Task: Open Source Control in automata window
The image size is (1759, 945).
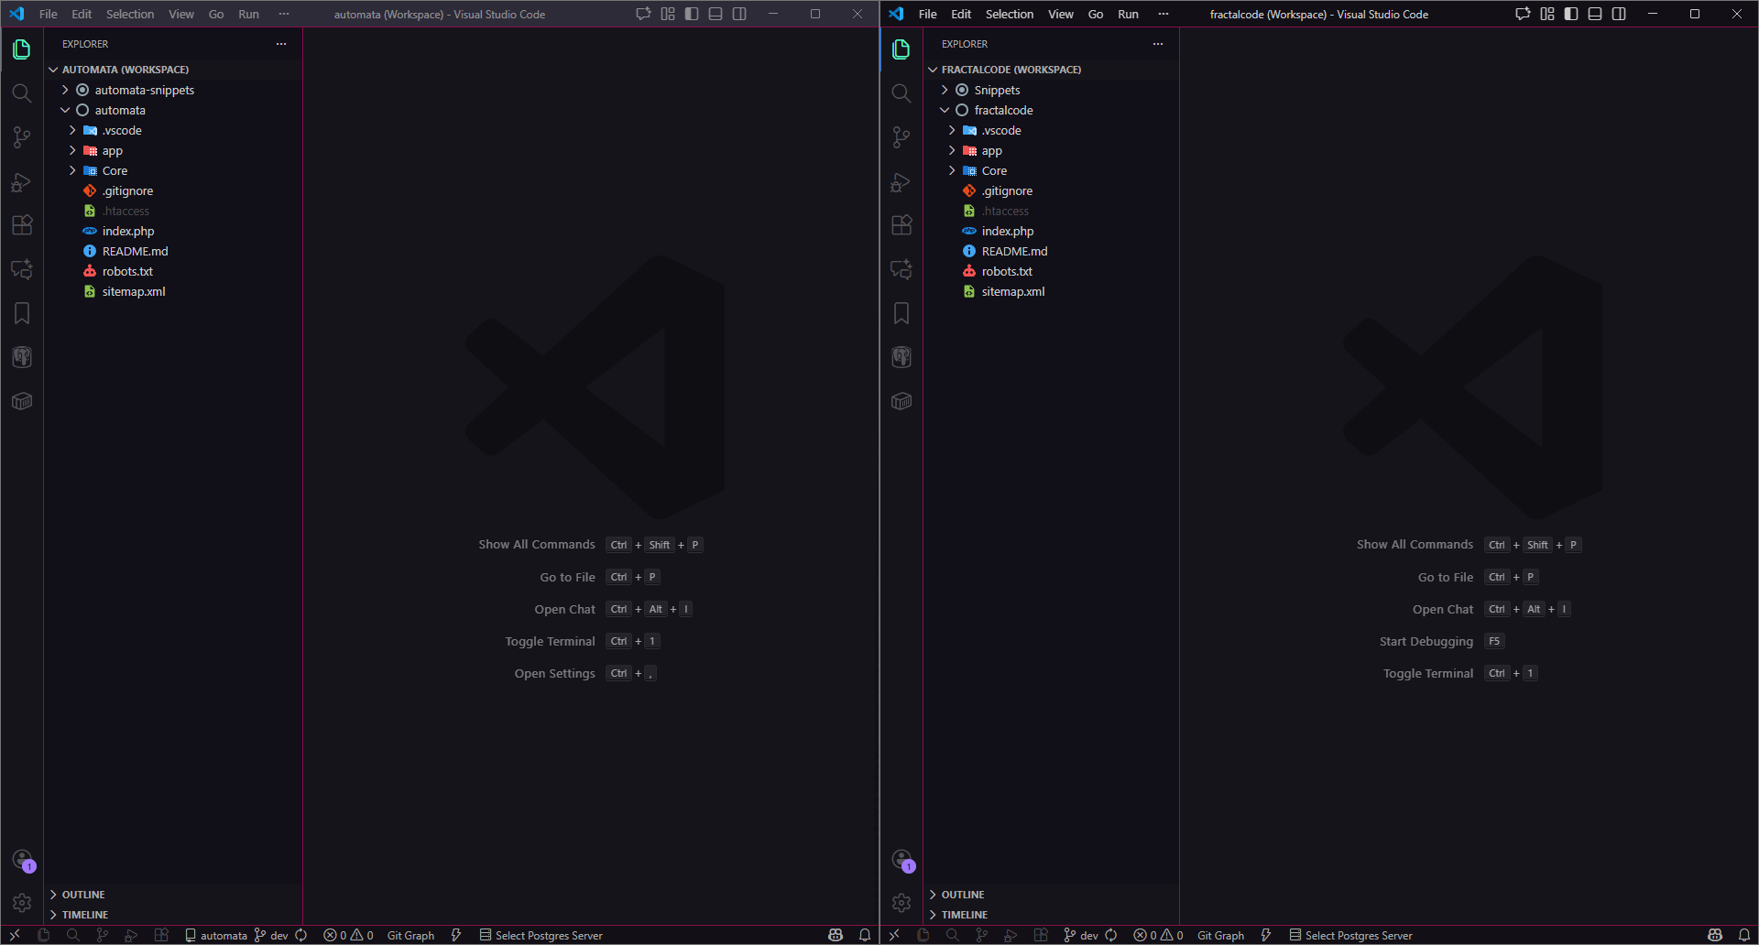Action: 22,137
